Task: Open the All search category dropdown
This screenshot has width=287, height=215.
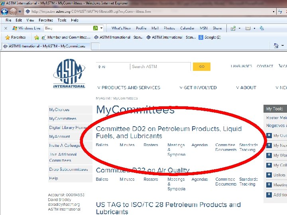Action: 112,67
